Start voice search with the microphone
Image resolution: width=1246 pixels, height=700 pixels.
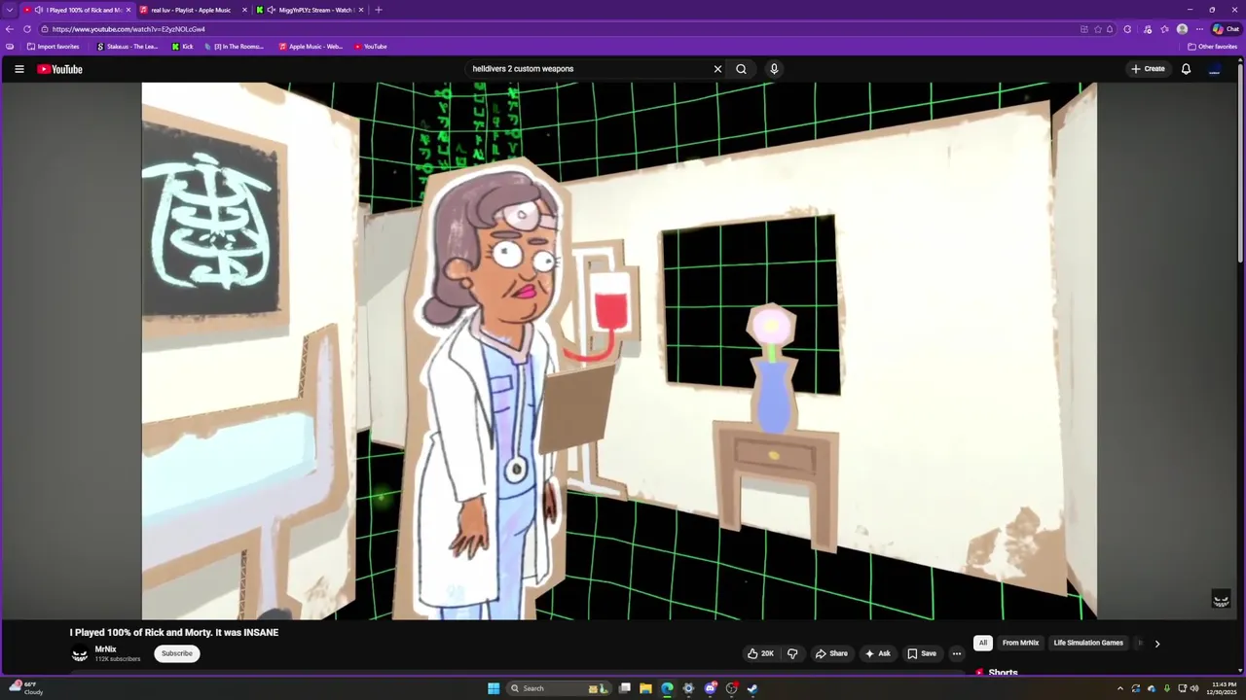coord(774,69)
